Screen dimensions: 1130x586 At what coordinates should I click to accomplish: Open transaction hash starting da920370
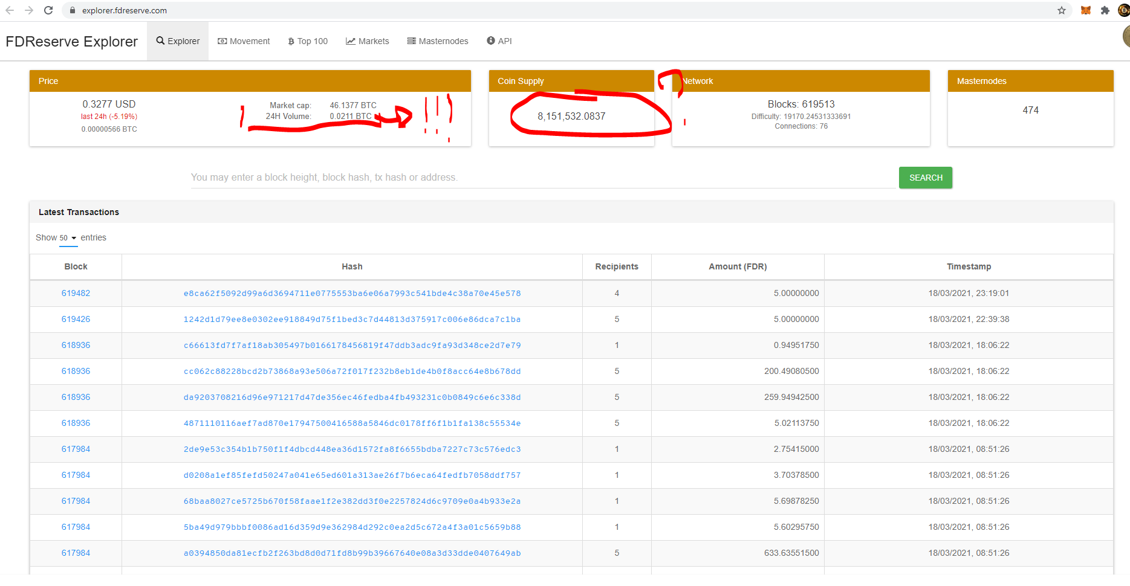pos(352,398)
